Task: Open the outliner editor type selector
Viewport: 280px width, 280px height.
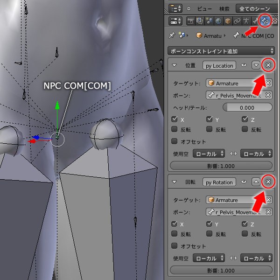Action: point(175,8)
